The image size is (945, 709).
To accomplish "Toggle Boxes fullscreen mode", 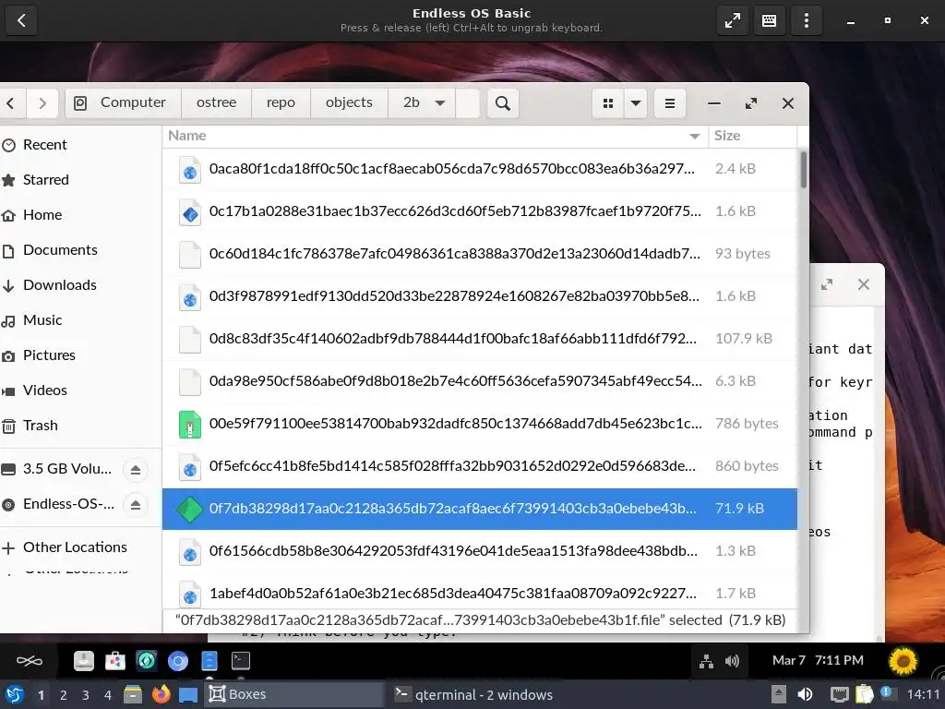I will pos(732,20).
